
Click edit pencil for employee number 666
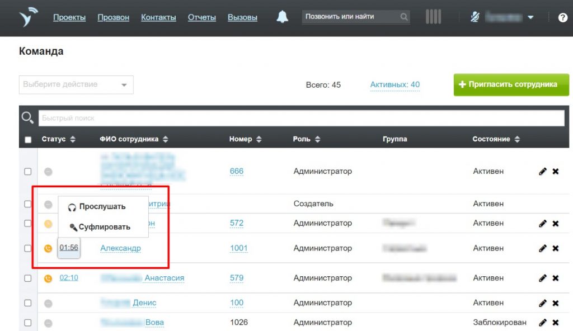point(542,172)
